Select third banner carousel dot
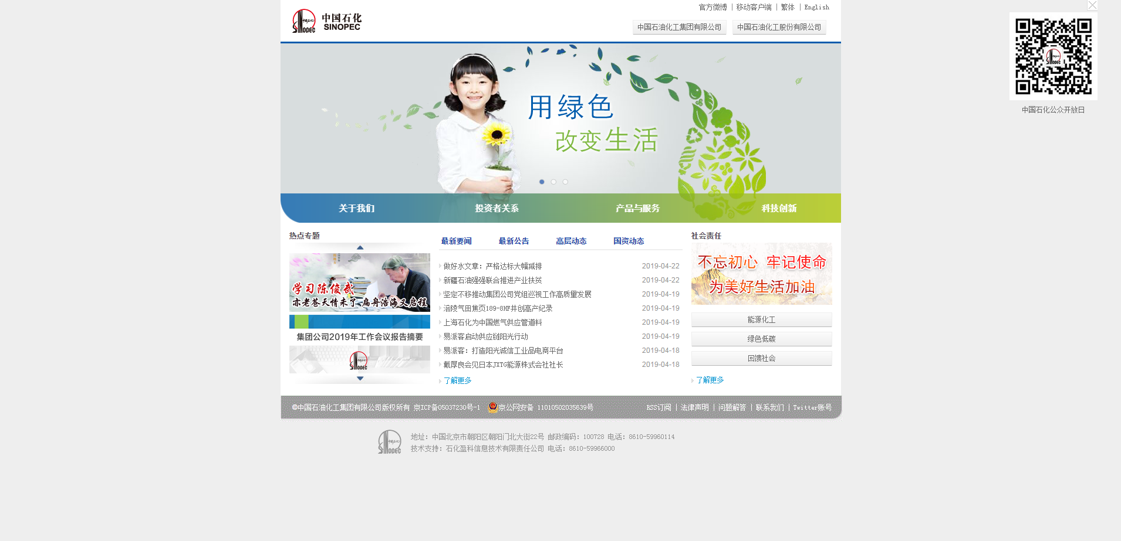Screen dimensions: 1121x541 pyautogui.click(x=565, y=182)
